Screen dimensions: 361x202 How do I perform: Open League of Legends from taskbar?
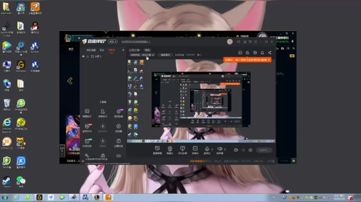point(97,197)
